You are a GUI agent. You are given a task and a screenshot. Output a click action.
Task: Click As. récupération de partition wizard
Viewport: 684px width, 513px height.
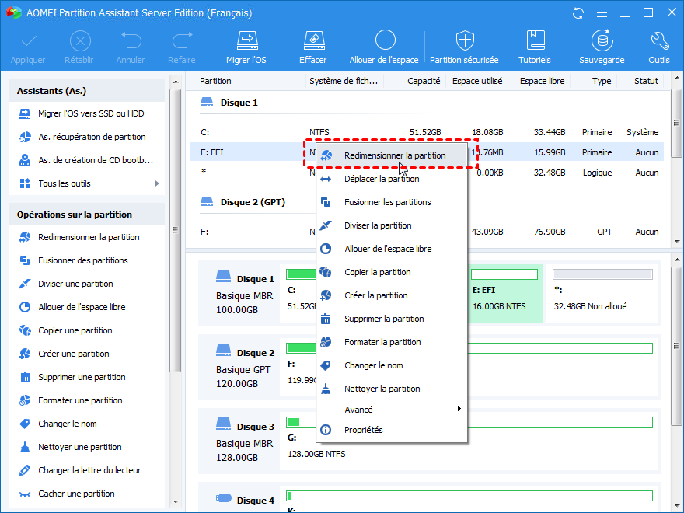point(92,137)
